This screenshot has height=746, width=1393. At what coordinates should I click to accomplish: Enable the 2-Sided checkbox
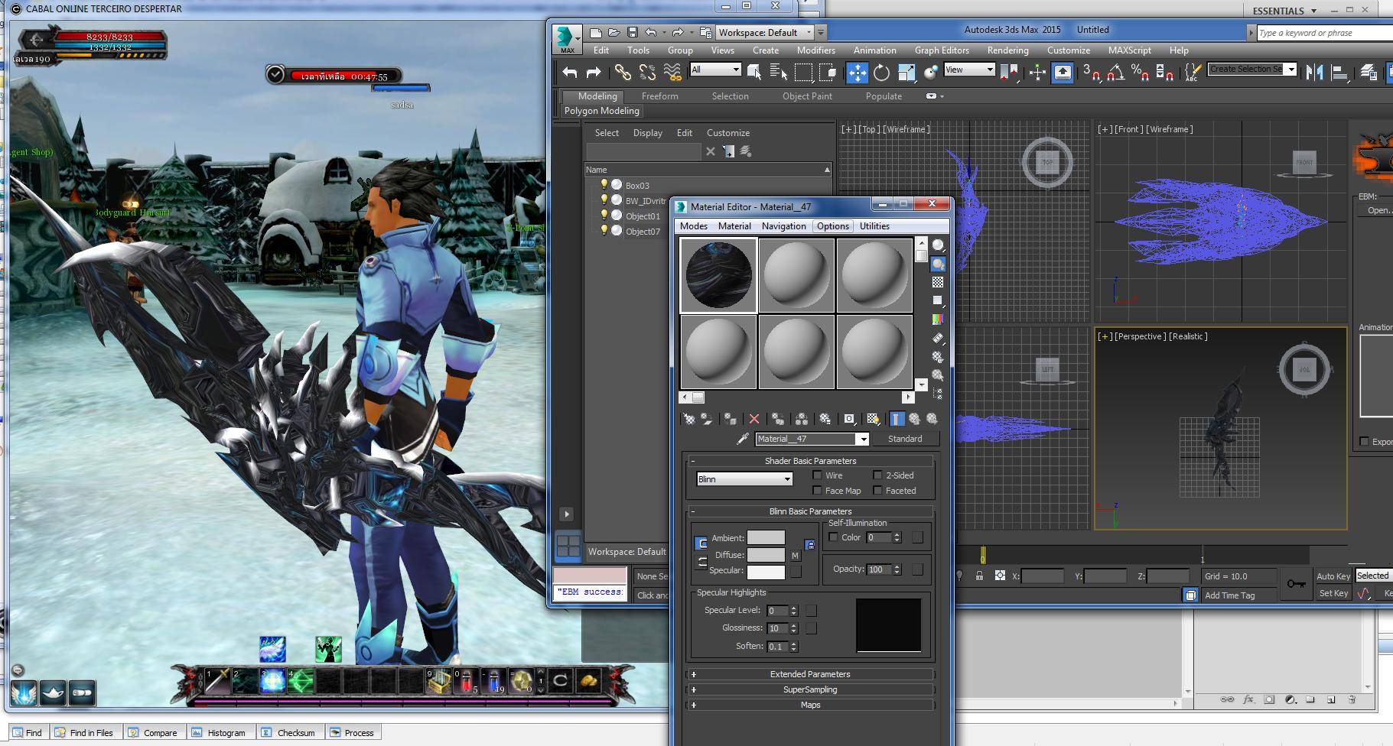pyautogui.click(x=877, y=475)
